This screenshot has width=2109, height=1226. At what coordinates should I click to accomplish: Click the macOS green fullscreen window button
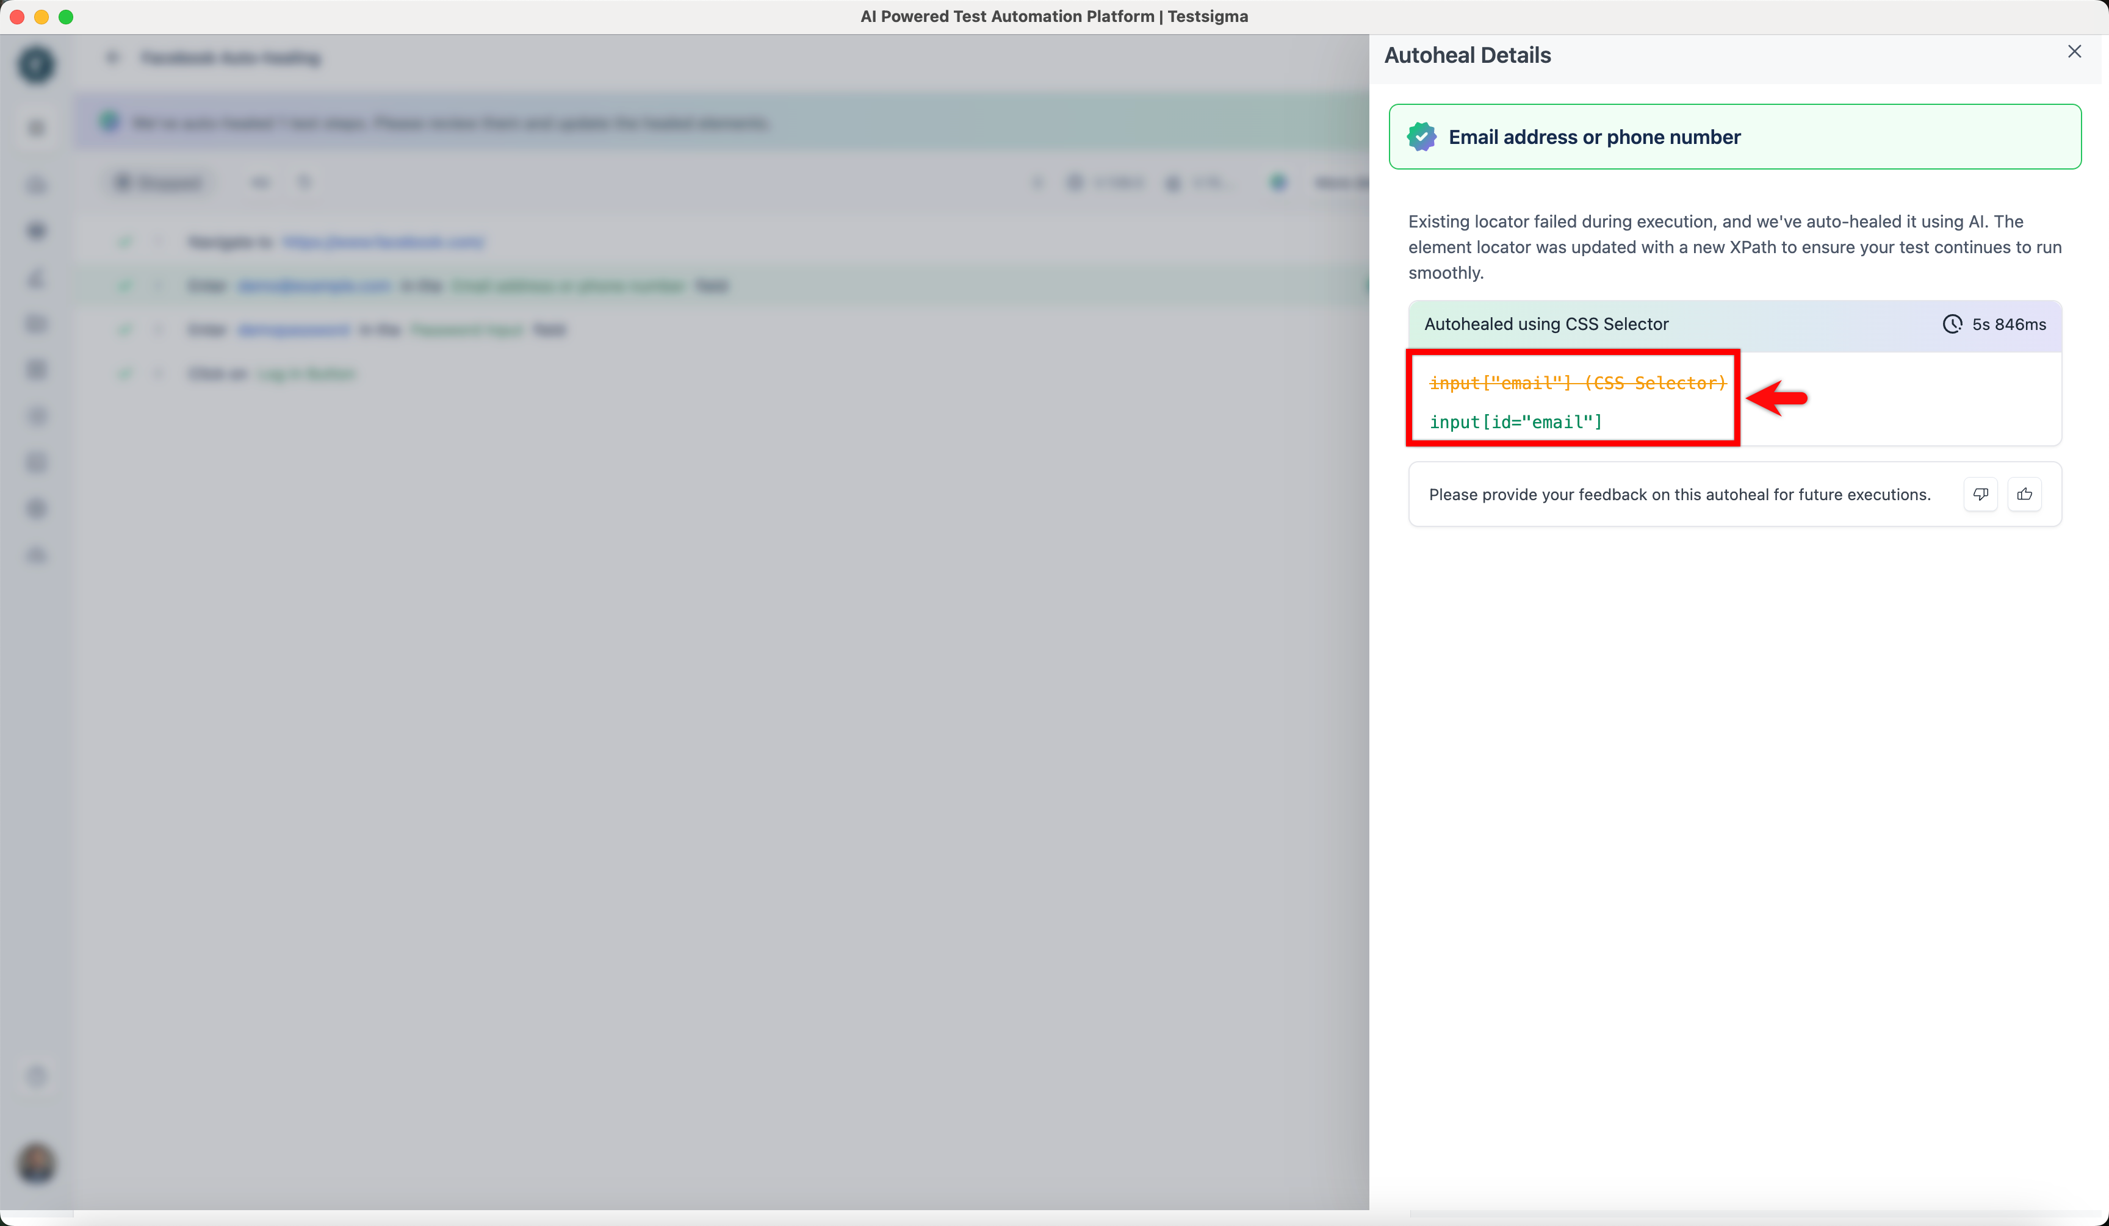coord(66,16)
